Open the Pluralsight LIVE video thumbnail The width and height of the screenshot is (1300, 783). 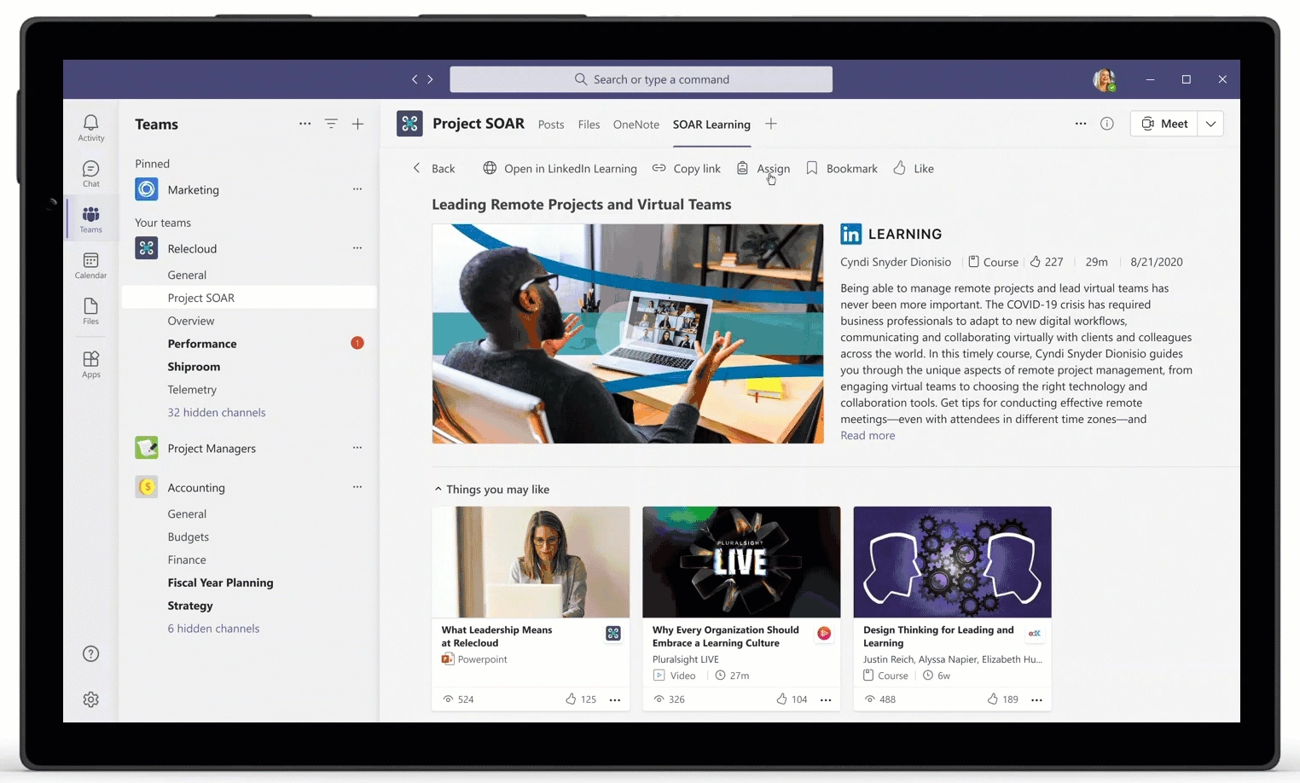click(741, 562)
